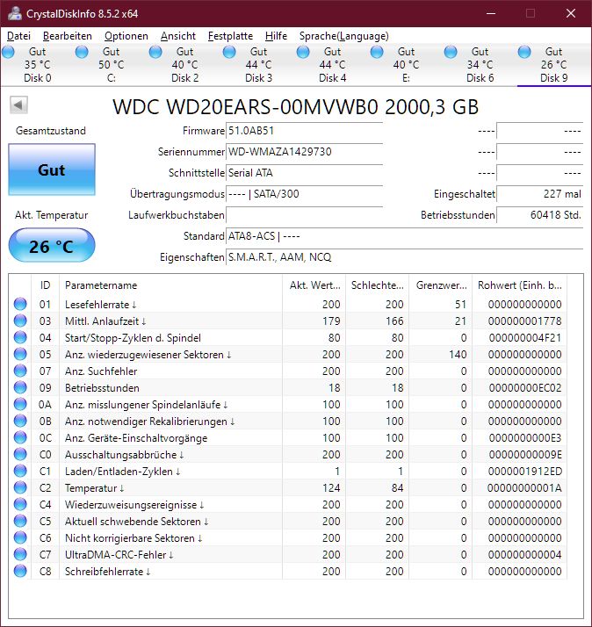Minimize the CrystalDiskInfo window
The width and height of the screenshot is (592, 627).
[x=491, y=13]
